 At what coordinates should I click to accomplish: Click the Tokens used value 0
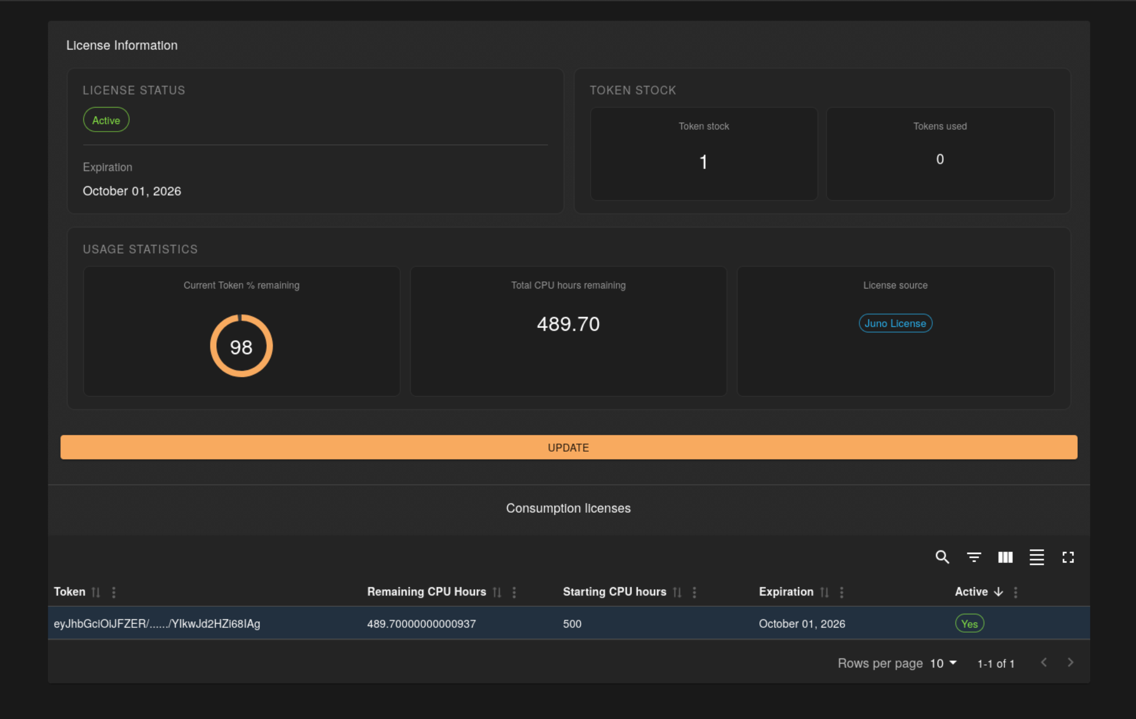pyautogui.click(x=940, y=159)
